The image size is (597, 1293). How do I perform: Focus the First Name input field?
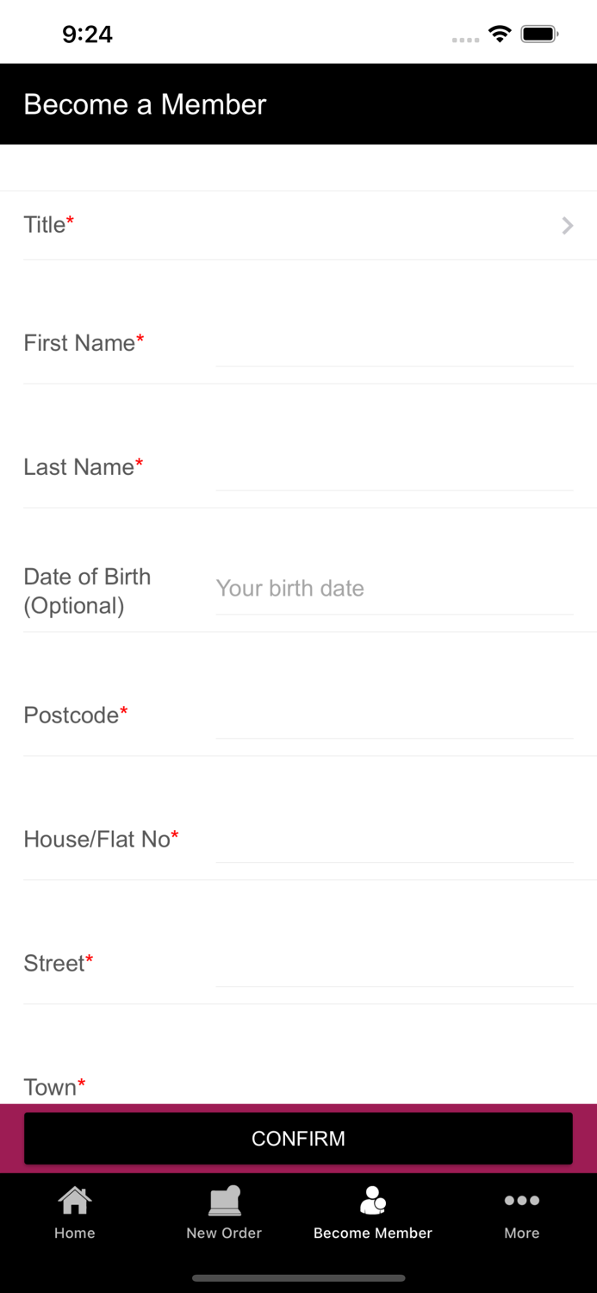[394, 344]
